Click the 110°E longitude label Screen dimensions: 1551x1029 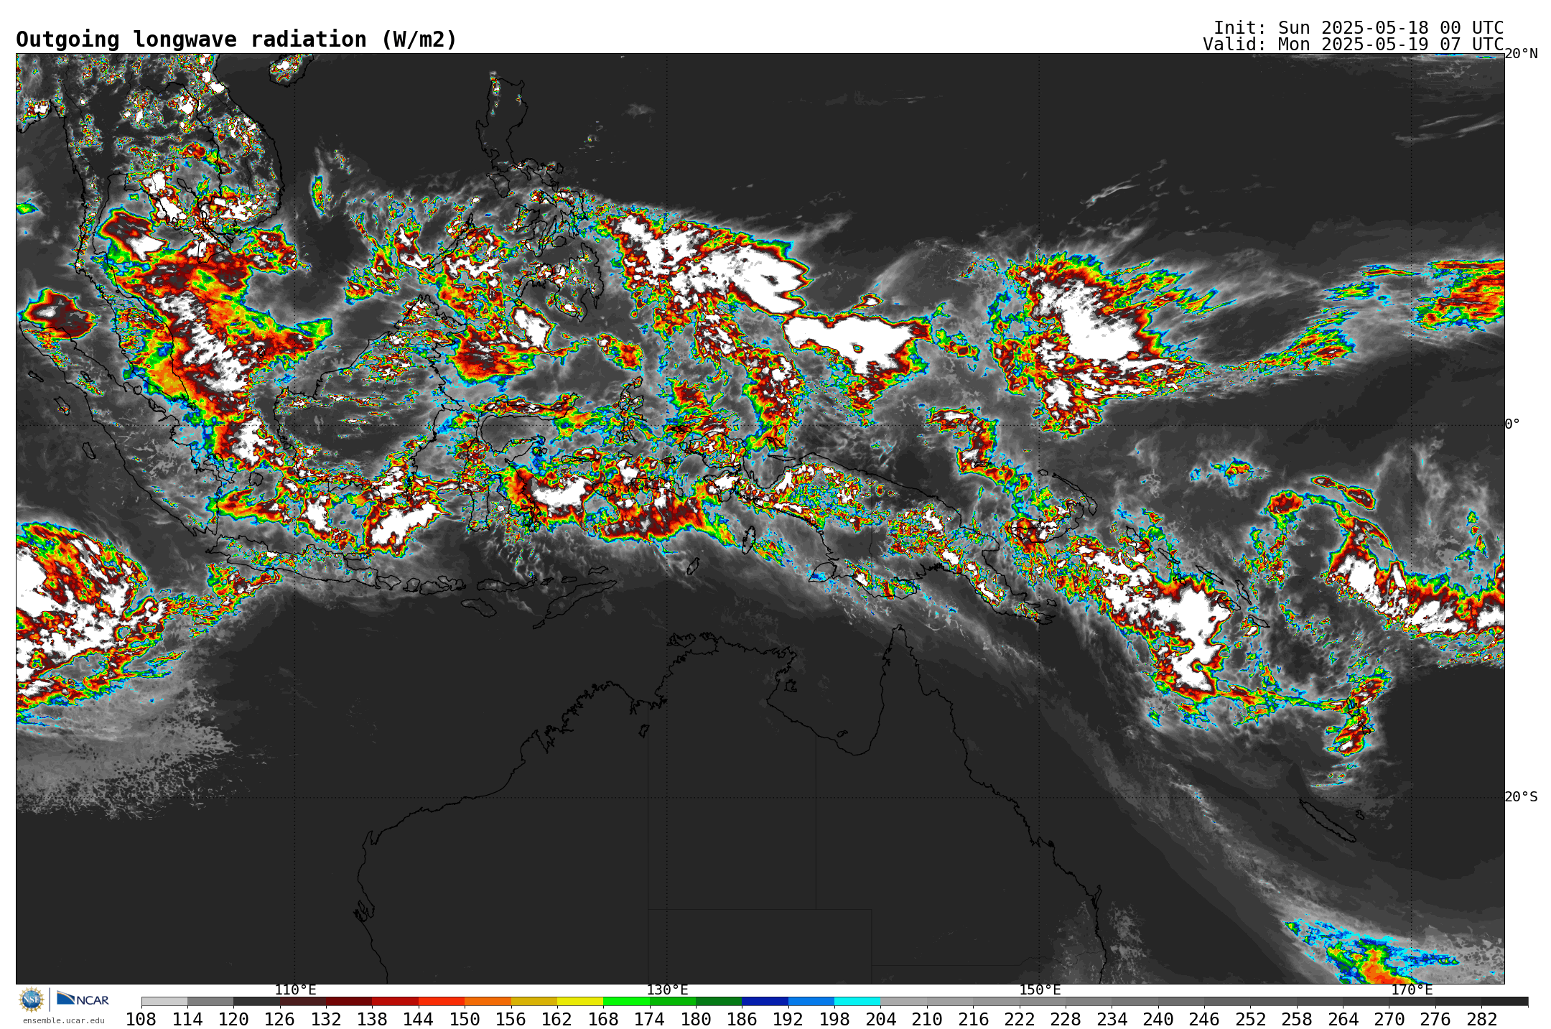(x=295, y=990)
